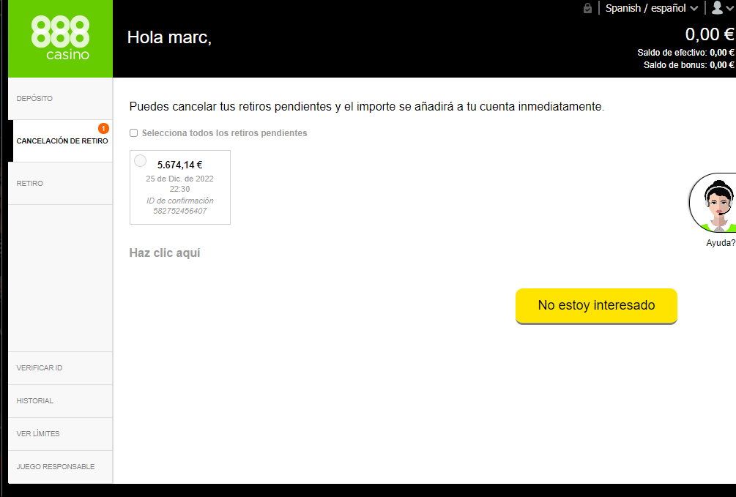Open the Verificar ID section
736x497 pixels.
(40, 368)
